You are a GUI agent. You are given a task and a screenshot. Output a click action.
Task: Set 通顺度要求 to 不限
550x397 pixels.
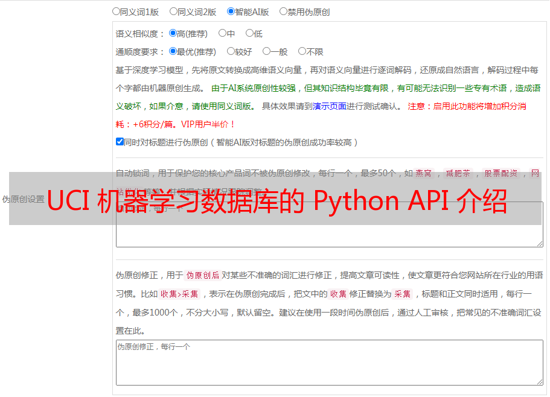tap(302, 52)
